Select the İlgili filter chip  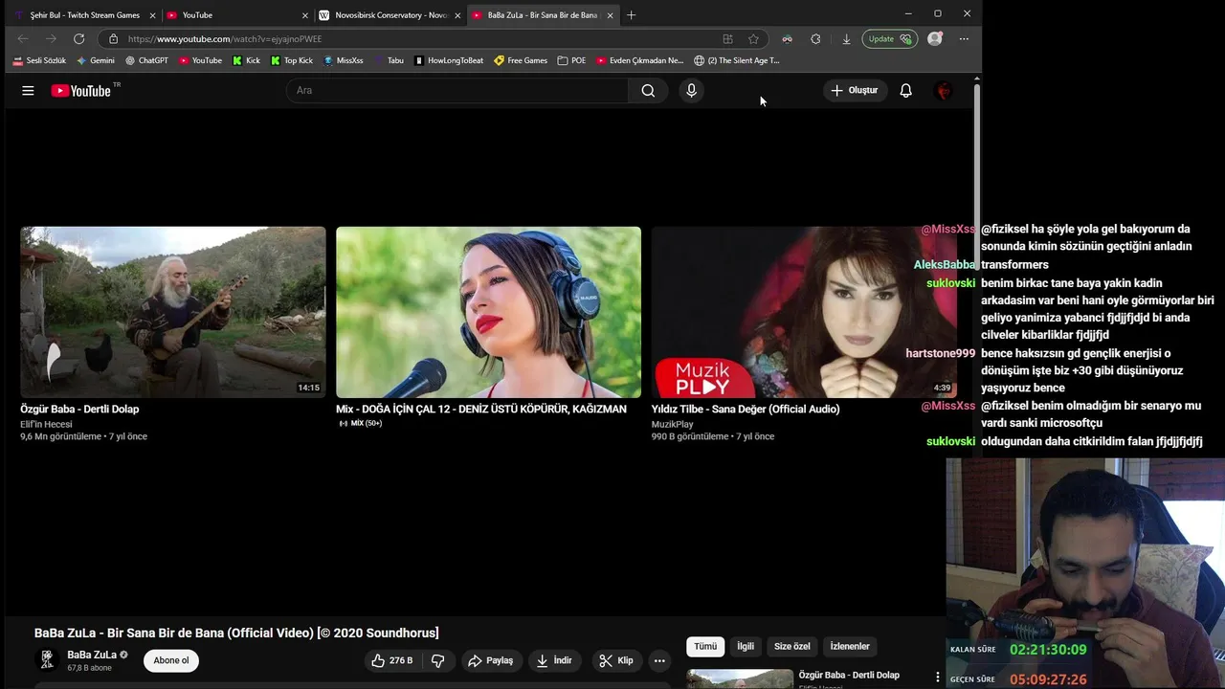pos(746,647)
